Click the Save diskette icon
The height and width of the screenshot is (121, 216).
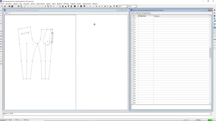[9, 6]
